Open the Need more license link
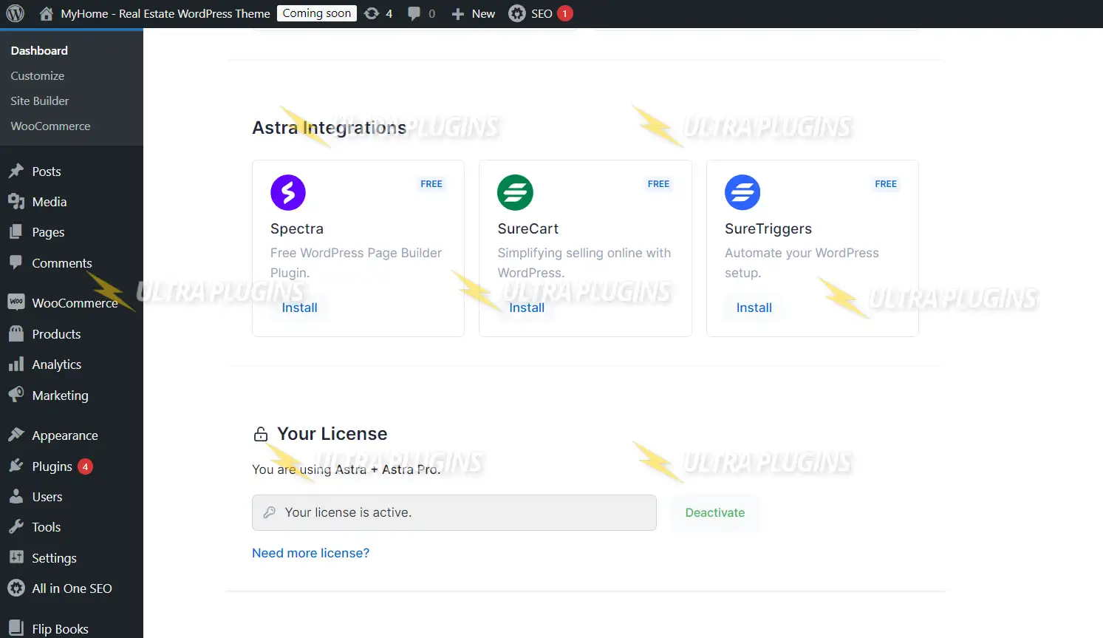This screenshot has height=638, width=1103. coord(310,553)
